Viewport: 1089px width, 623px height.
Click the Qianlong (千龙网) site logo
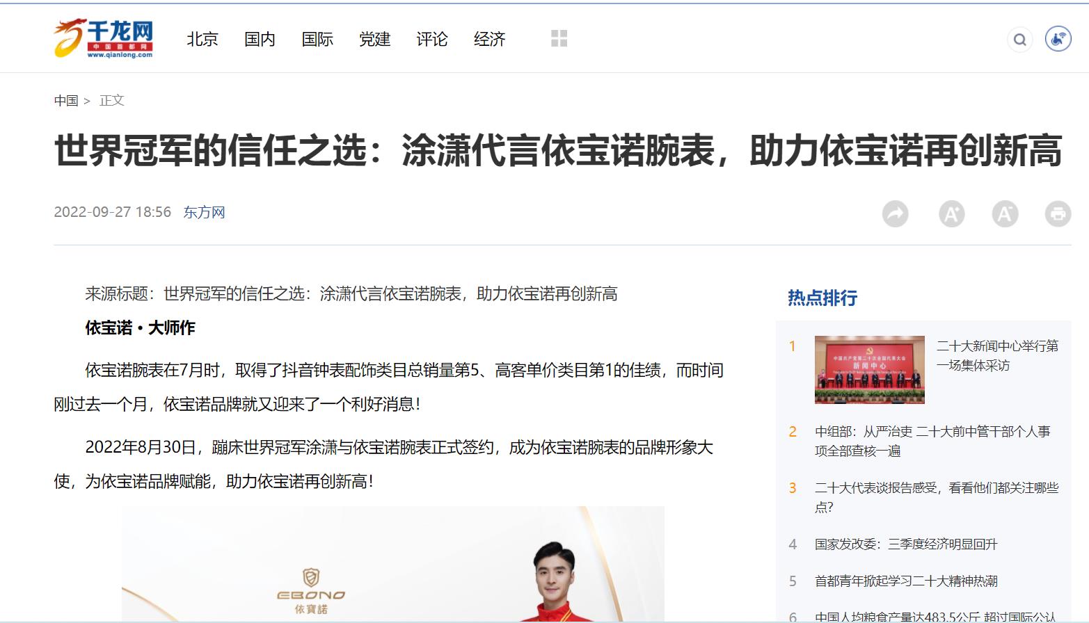(x=103, y=39)
